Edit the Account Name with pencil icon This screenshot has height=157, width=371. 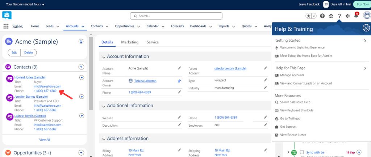[x=179, y=68]
